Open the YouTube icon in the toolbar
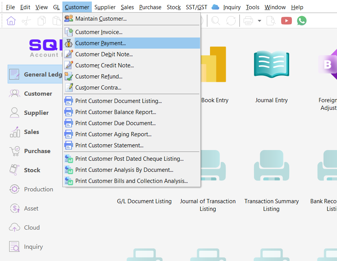 [286, 21]
